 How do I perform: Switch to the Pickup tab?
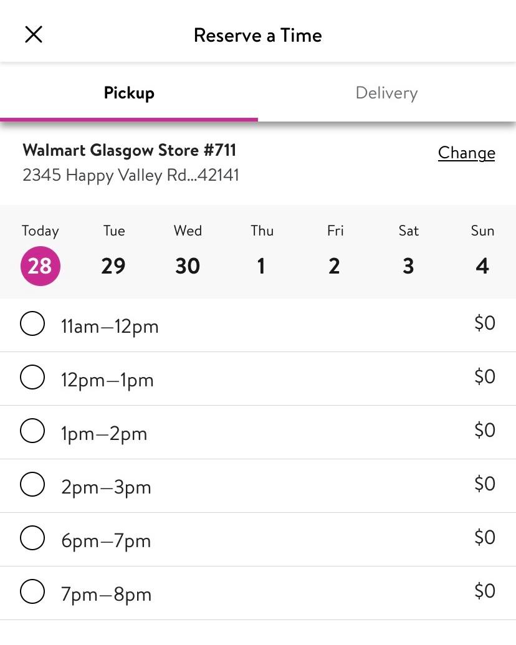click(129, 93)
